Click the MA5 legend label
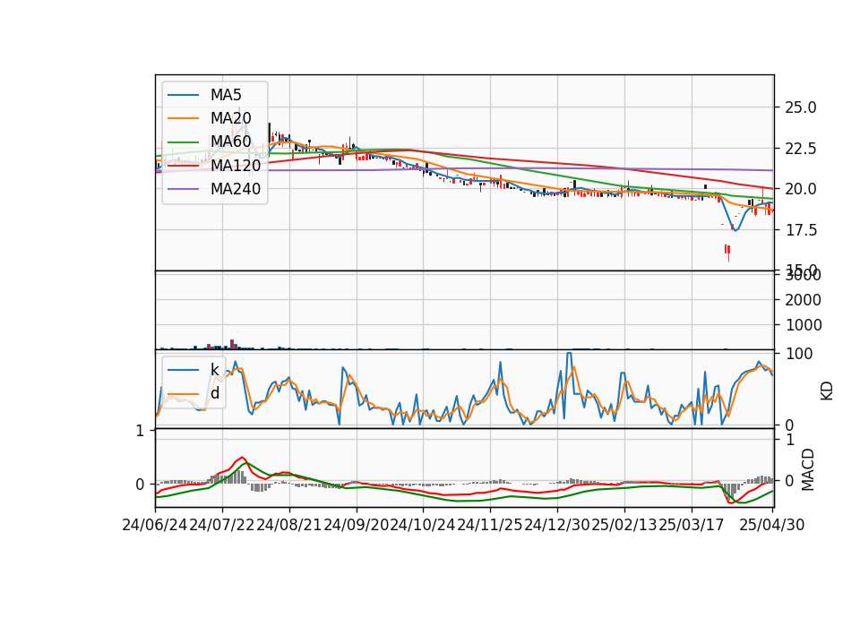The height and width of the screenshot is (618, 860). (226, 95)
